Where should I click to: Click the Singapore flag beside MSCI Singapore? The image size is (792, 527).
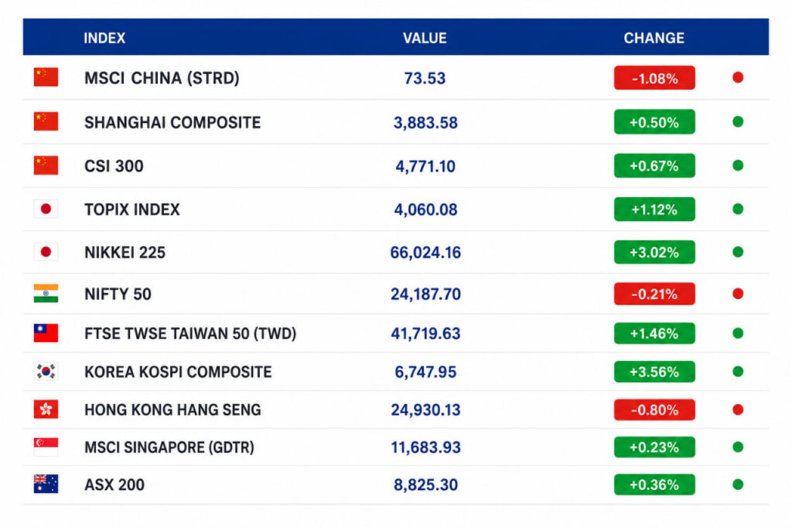[x=46, y=447]
